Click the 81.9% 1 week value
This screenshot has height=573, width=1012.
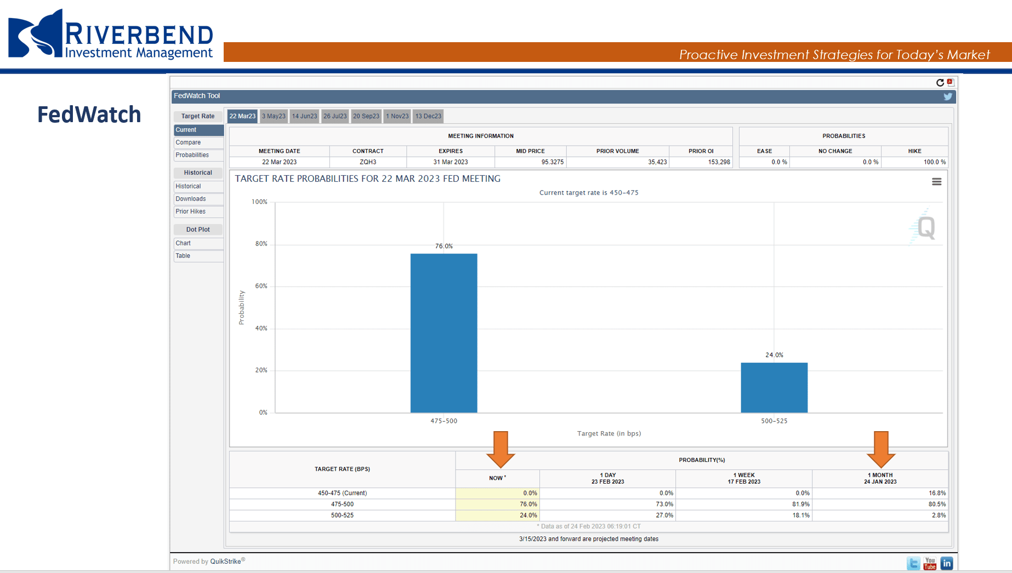pos(801,504)
